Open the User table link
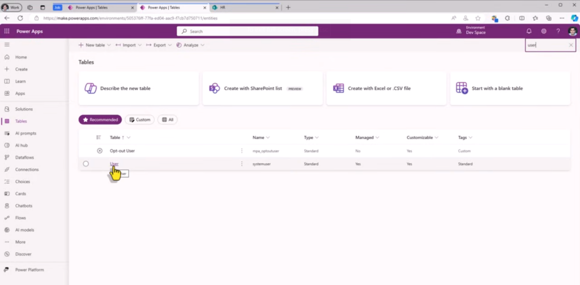The height and width of the screenshot is (285, 580). tap(114, 164)
